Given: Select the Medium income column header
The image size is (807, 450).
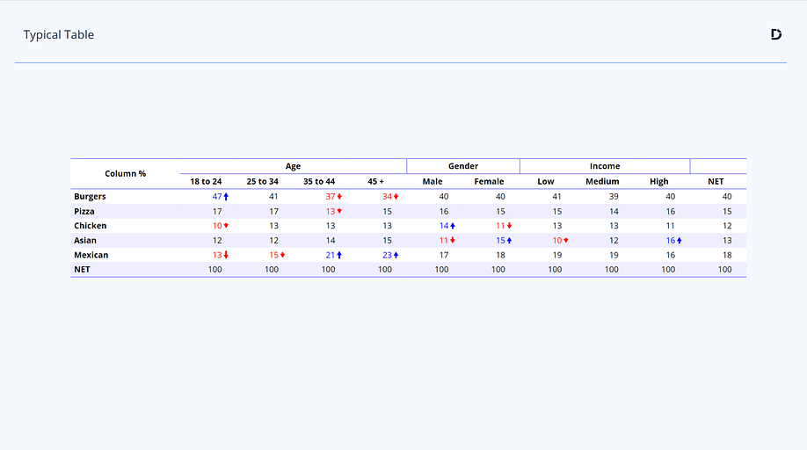Looking at the screenshot, I should pyautogui.click(x=602, y=181).
